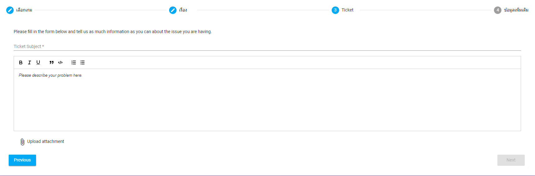Go back to the เลือกเกม step pencil icon

10,10
